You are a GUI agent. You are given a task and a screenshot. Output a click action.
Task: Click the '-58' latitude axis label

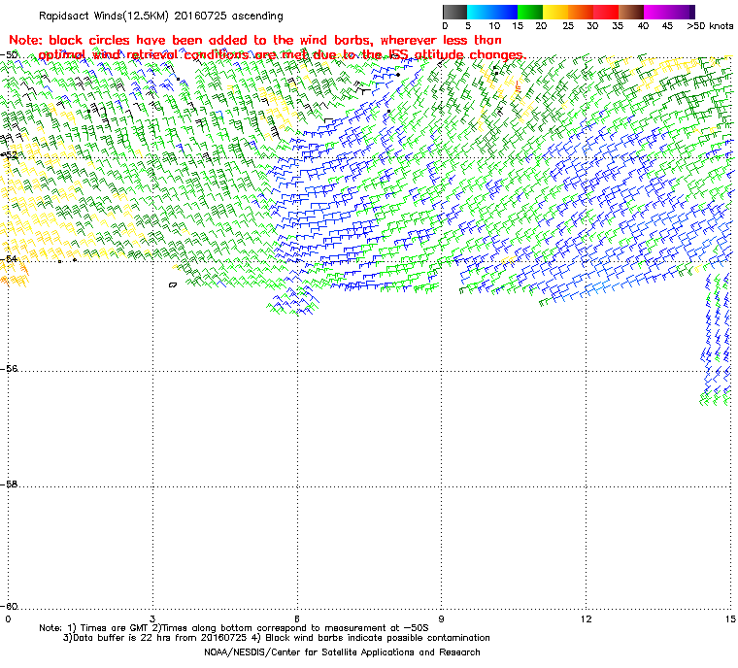pyautogui.click(x=10, y=484)
